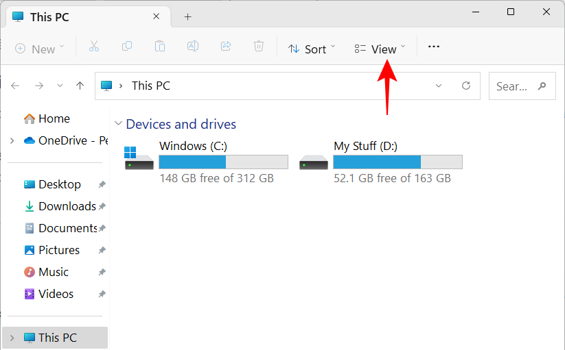The width and height of the screenshot is (565, 350).
Task: Click the 52.1 GB free of 163 GB text
Action: (x=392, y=178)
